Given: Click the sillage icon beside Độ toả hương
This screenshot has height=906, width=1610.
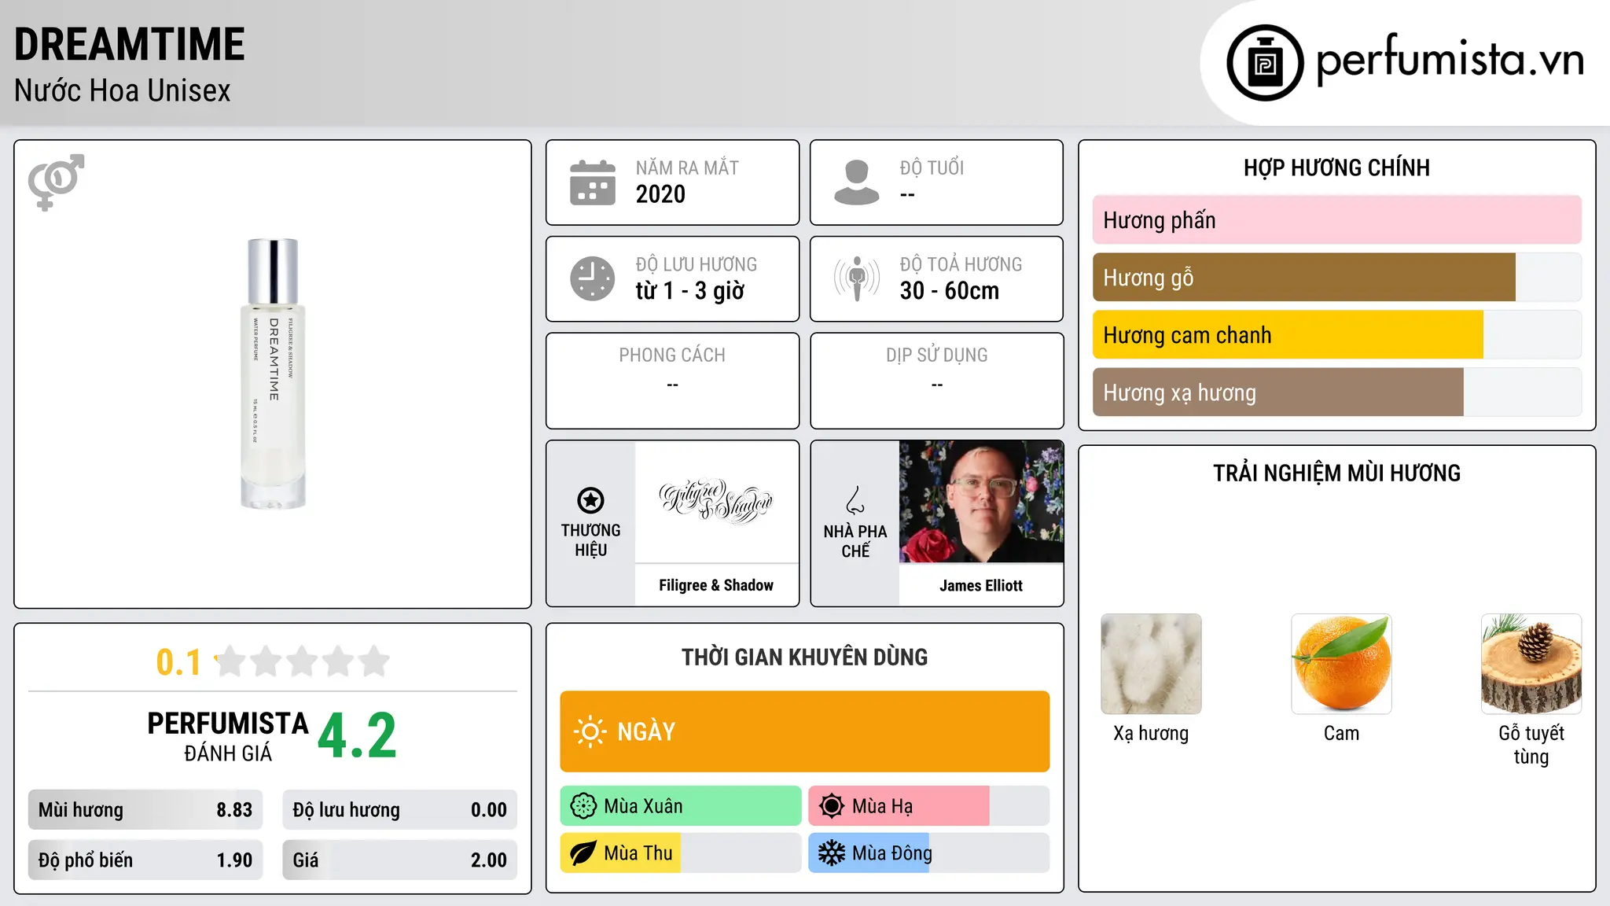Looking at the screenshot, I should pos(857,278).
